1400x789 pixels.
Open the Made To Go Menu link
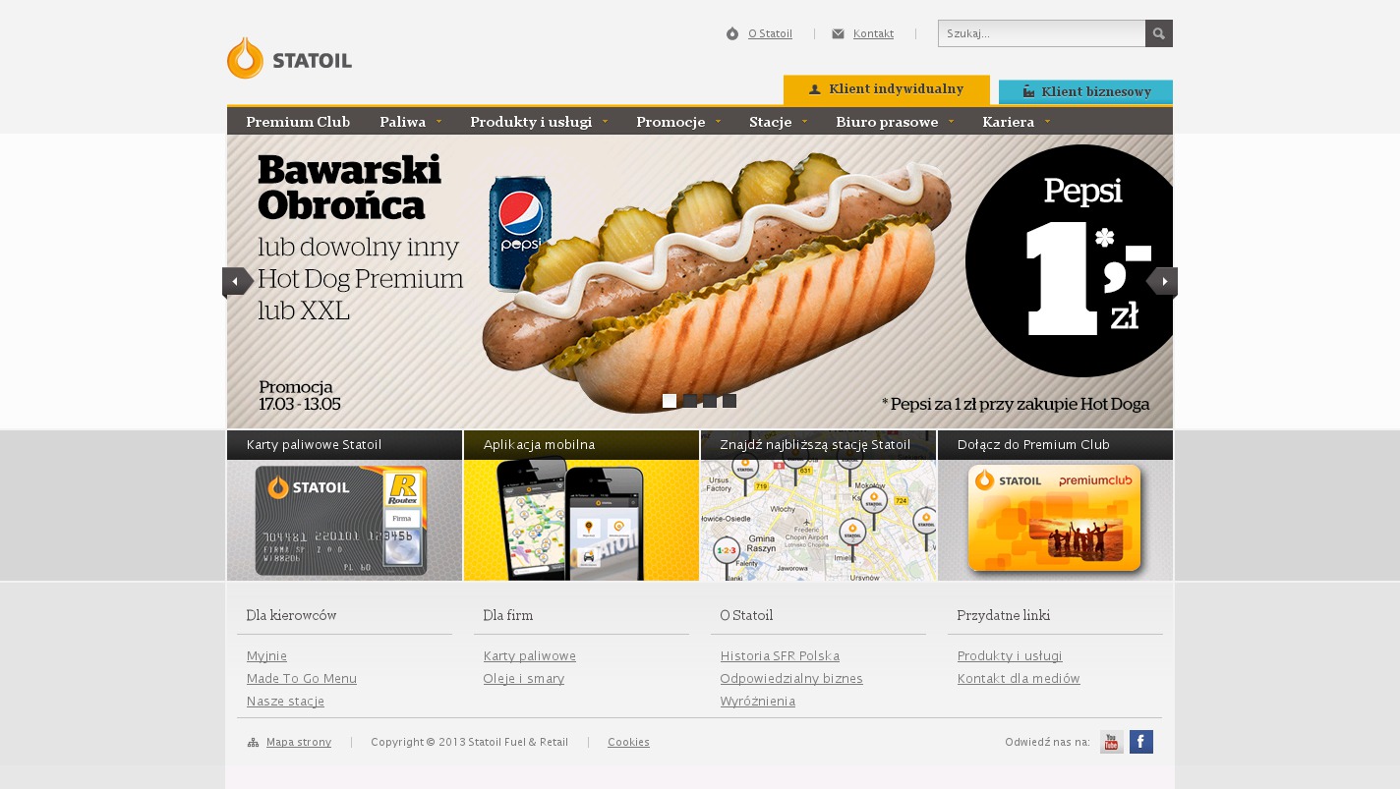pos(302,679)
